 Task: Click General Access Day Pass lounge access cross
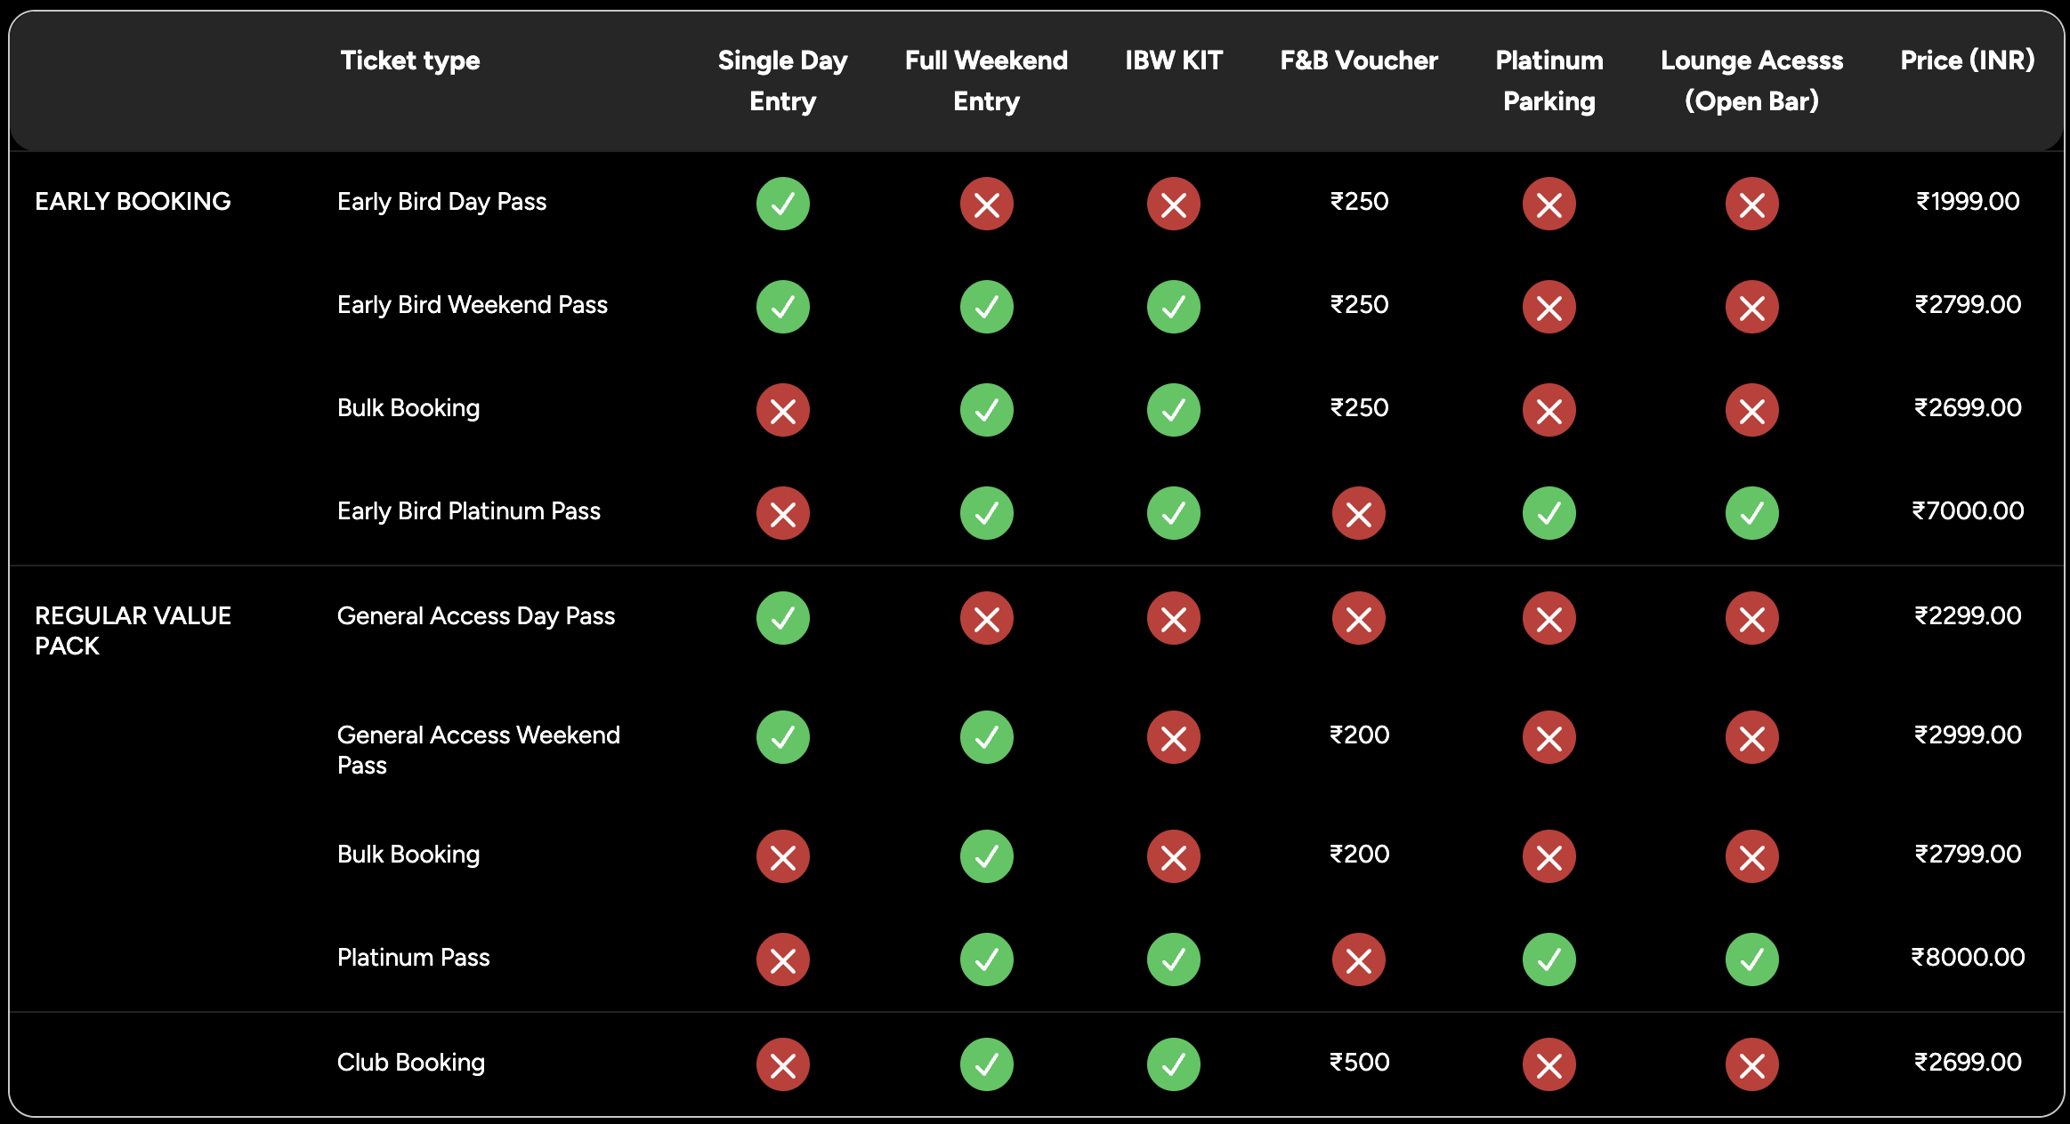click(1751, 618)
